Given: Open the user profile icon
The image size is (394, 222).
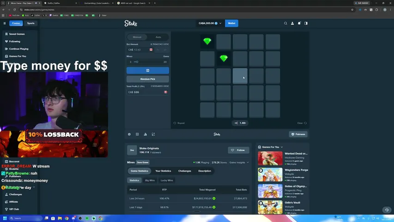Looking at the screenshot, I should tap(292, 23).
